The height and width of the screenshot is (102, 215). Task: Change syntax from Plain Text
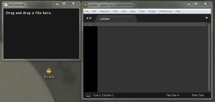click(198, 95)
